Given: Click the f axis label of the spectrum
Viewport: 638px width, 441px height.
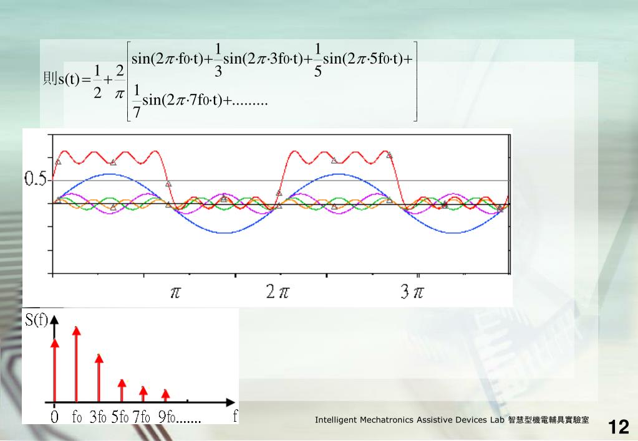Looking at the screenshot, I should 234,415.
